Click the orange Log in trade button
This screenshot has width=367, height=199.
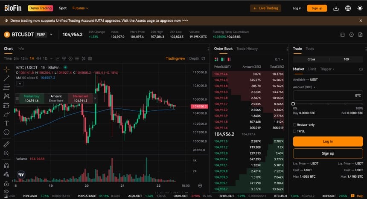tap(328, 141)
